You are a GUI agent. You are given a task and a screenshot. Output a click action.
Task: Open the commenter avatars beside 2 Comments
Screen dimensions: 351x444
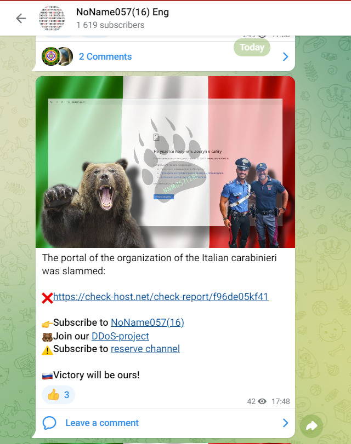click(x=58, y=56)
